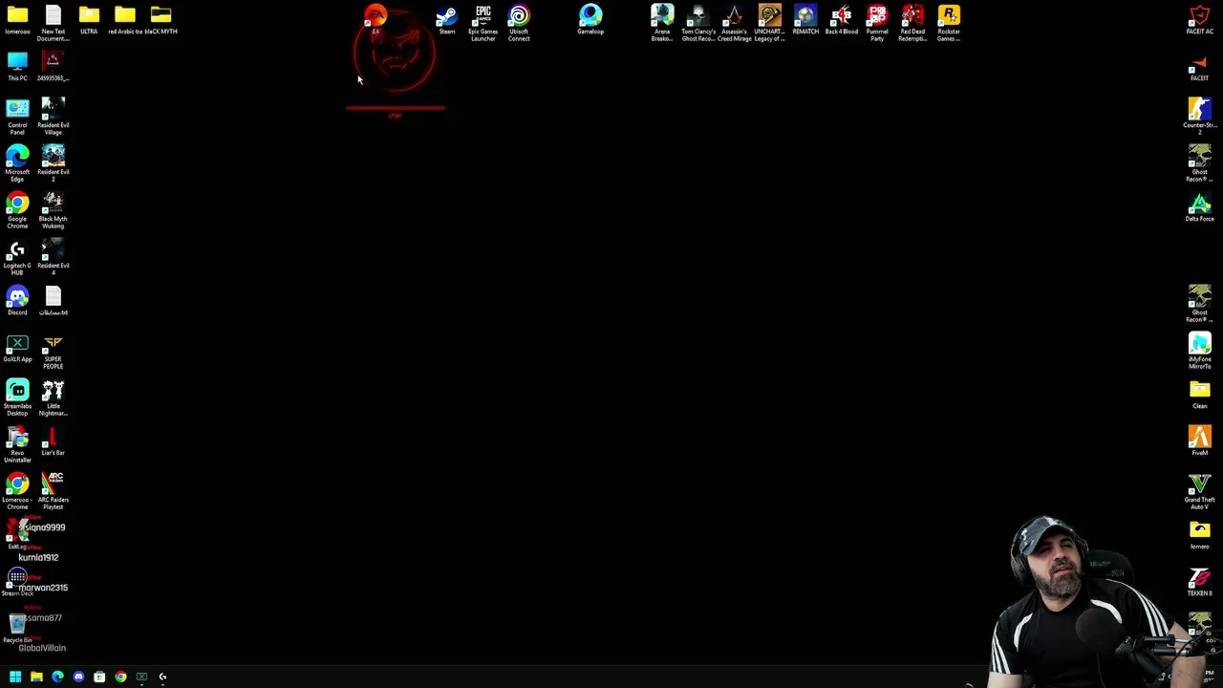1223x688 pixels.
Task: Select the Microsoft Edge desktop shortcut
Action: pos(17,163)
